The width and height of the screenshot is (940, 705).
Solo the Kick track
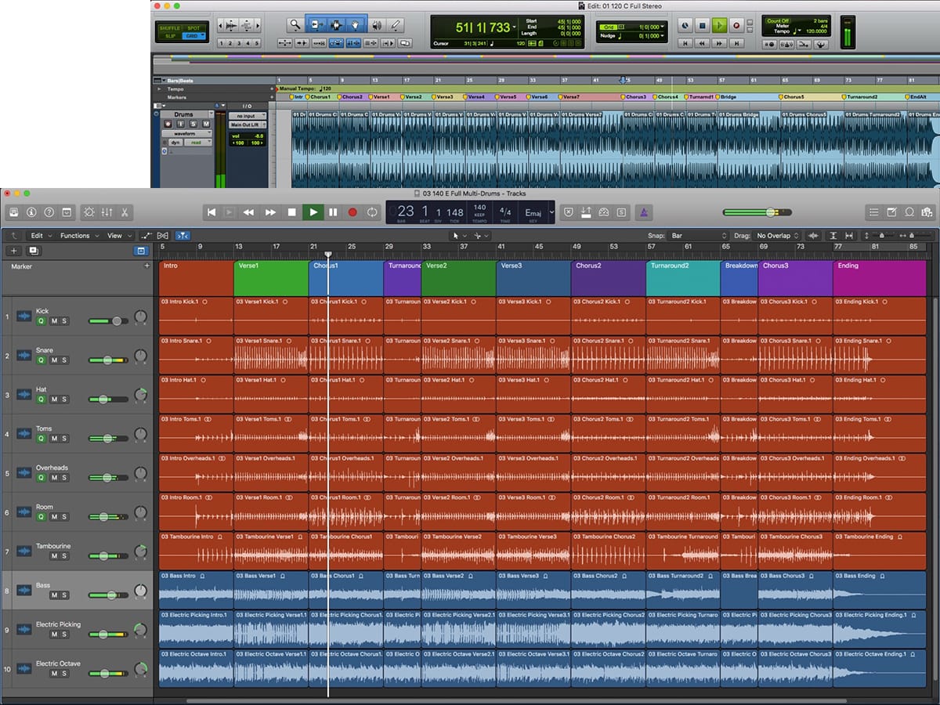click(64, 321)
